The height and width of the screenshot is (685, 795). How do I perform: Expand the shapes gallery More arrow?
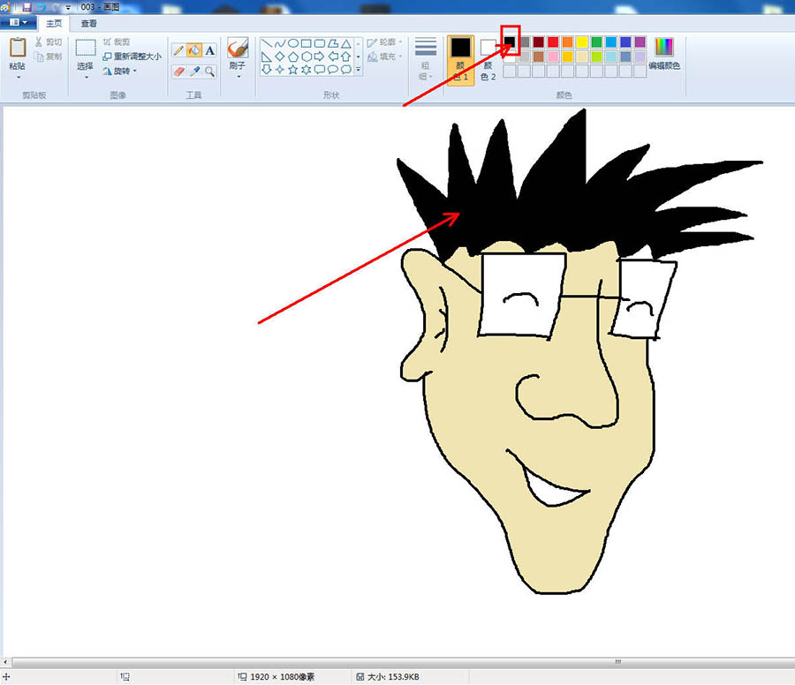[359, 70]
